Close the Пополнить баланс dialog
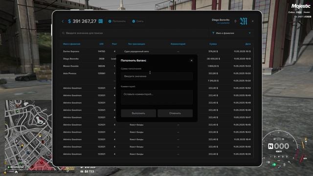Screen dimensions: 313x176 pos(191,61)
